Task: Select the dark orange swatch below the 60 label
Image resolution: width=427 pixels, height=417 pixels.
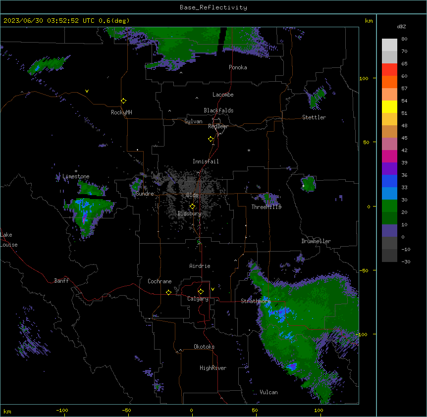Action: 389,82
